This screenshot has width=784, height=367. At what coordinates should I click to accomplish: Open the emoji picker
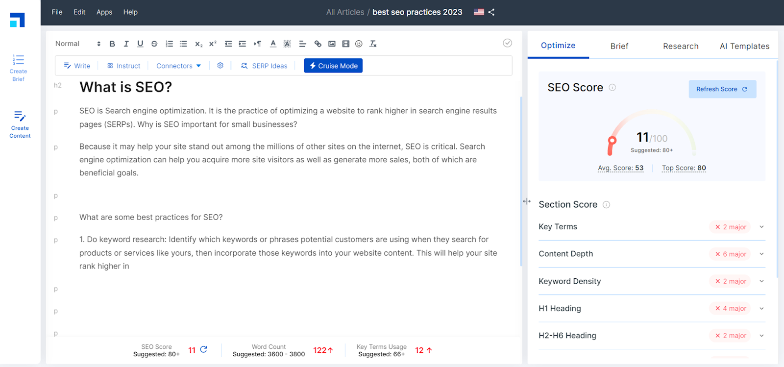pyautogui.click(x=359, y=44)
